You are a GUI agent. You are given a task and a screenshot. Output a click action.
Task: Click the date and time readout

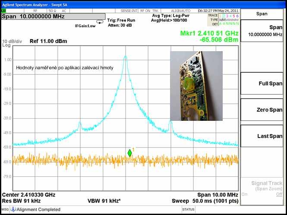[x=218, y=11]
